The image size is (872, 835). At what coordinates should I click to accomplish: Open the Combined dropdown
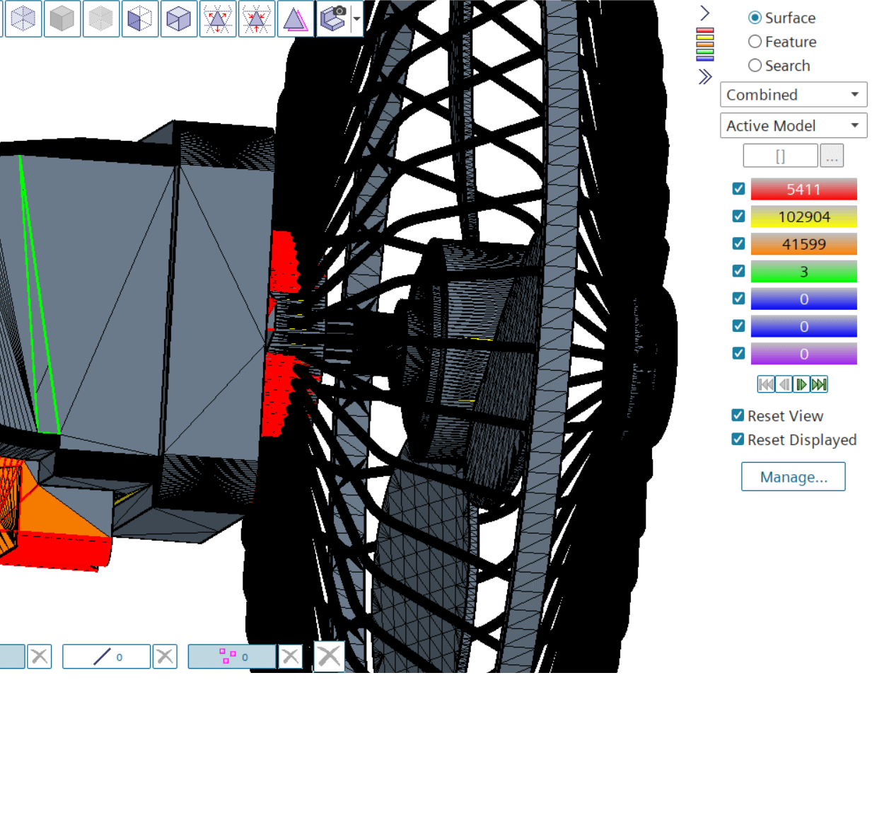[x=854, y=95]
